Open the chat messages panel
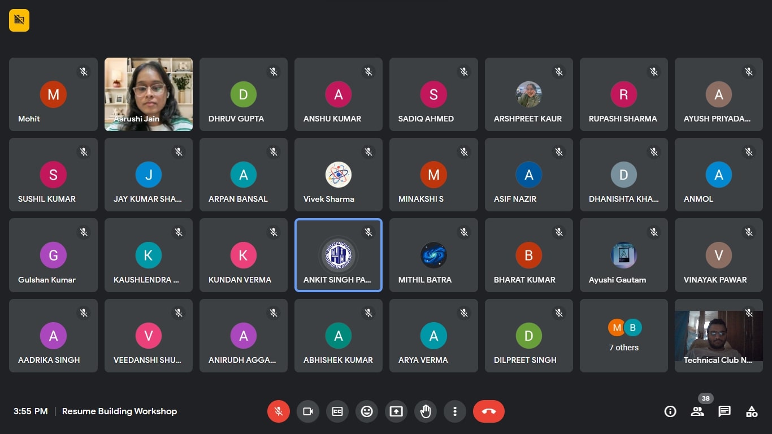Viewport: 772px width, 434px height. point(725,411)
